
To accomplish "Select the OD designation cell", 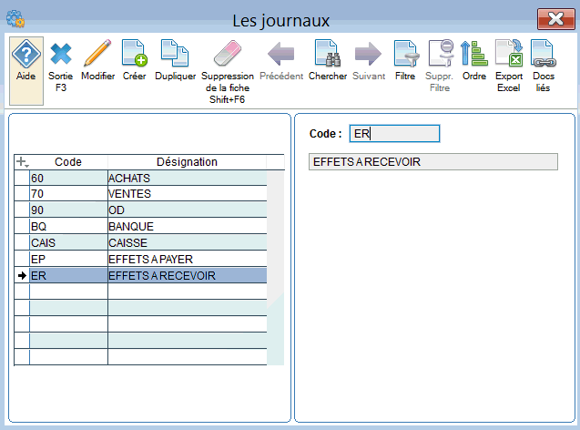I will tap(188, 210).
